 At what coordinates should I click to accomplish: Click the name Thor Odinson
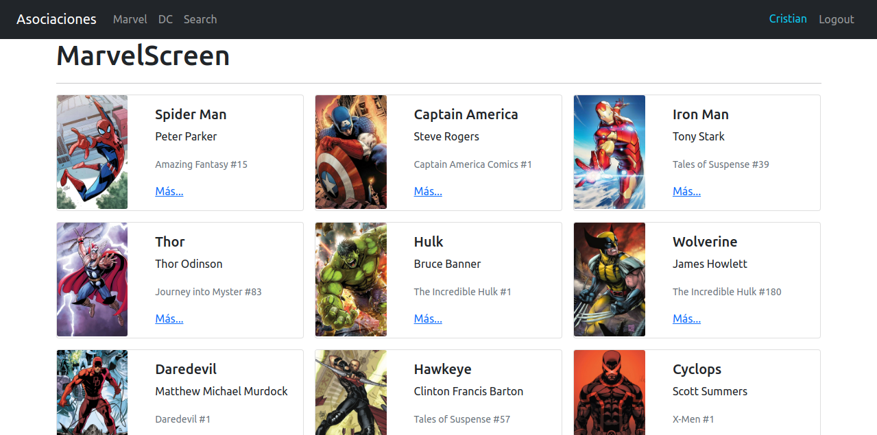click(x=189, y=264)
